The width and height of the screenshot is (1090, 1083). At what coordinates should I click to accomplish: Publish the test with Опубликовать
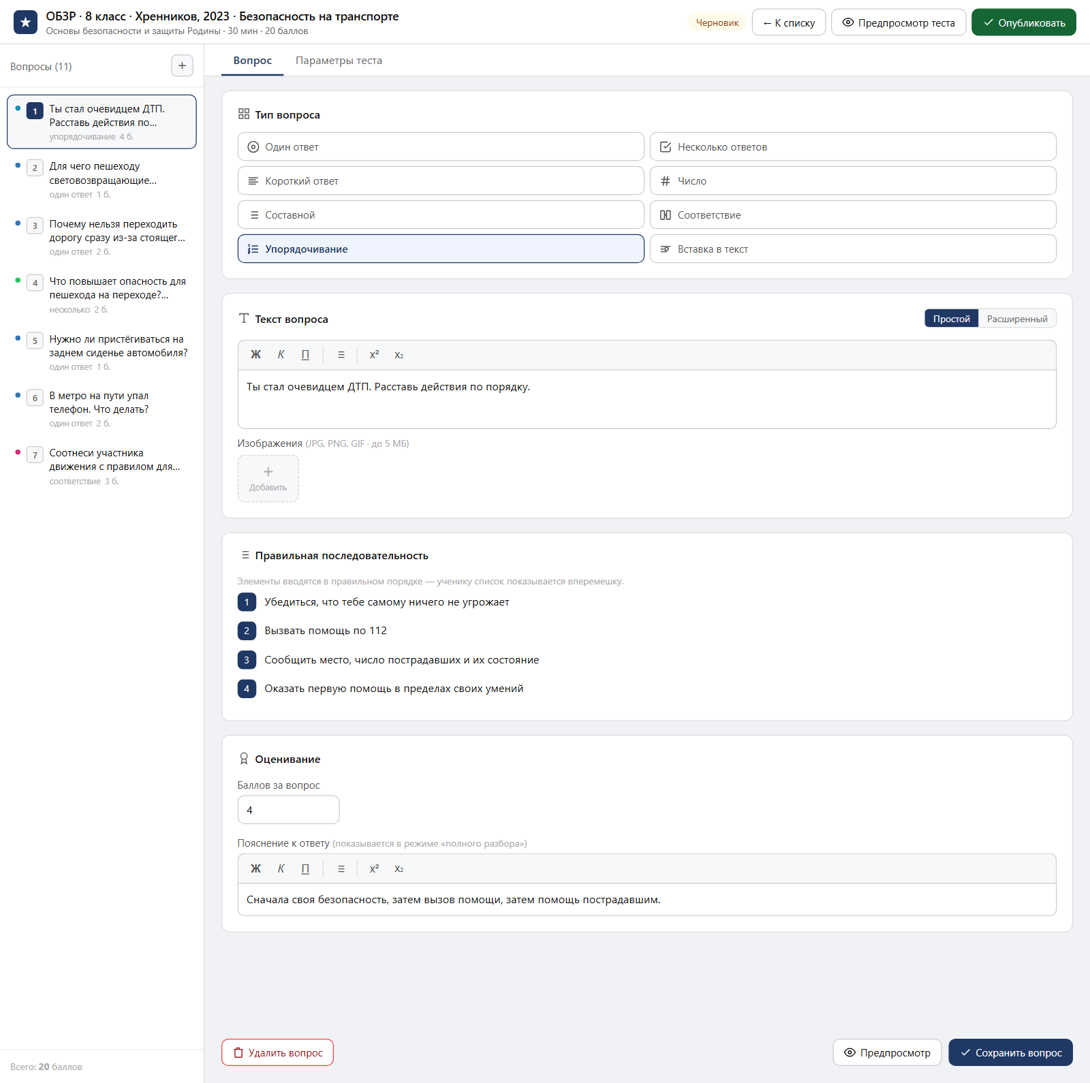pyautogui.click(x=1024, y=22)
